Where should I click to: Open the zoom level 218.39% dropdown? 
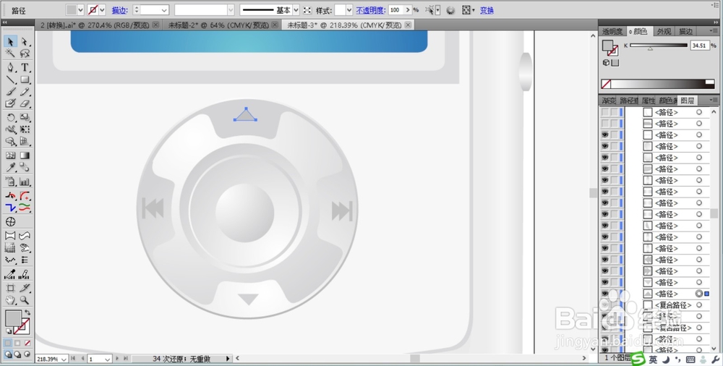[x=64, y=359]
